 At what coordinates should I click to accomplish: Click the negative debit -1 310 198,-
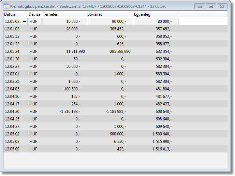pos(70,112)
